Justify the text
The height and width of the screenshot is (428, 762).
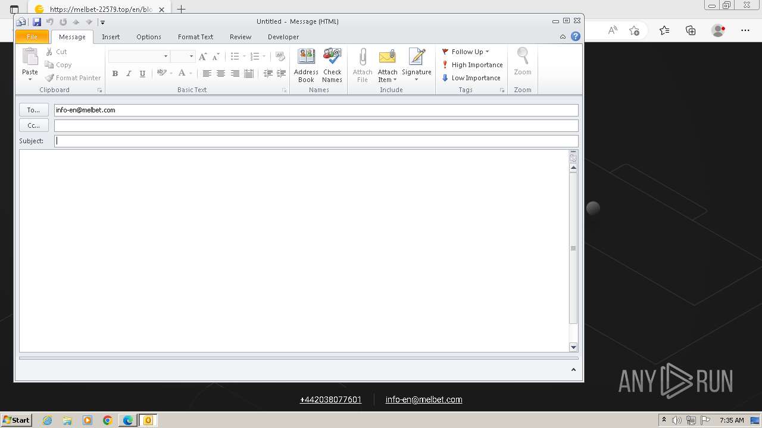pyautogui.click(x=249, y=74)
